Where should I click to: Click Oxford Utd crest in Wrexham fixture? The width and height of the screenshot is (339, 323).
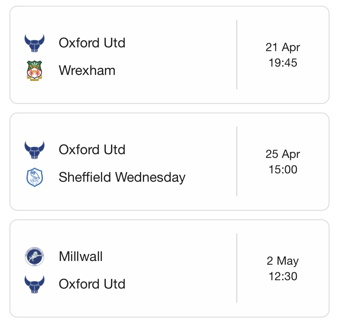click(x=35, y=43)
